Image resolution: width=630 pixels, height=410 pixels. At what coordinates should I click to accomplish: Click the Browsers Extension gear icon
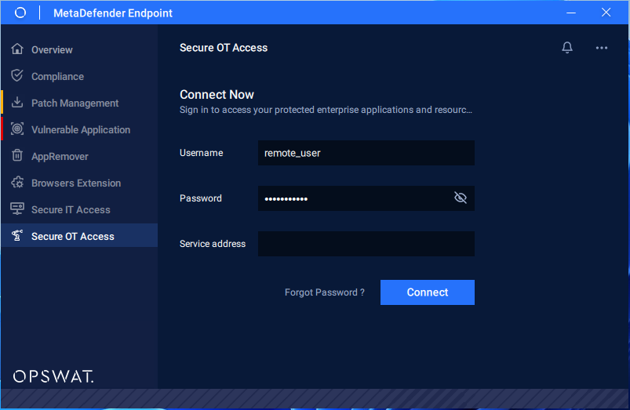click(x=17, y=183)
